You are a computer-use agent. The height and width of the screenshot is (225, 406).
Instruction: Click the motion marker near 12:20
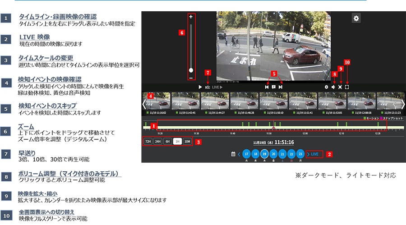point(378,124)
